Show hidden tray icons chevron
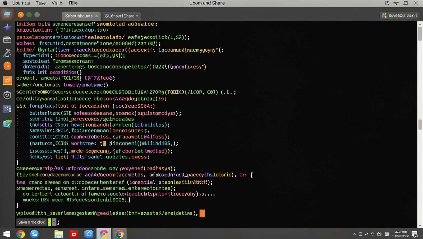The height and width of the screenshot is (239, 423). coord(354,234)
